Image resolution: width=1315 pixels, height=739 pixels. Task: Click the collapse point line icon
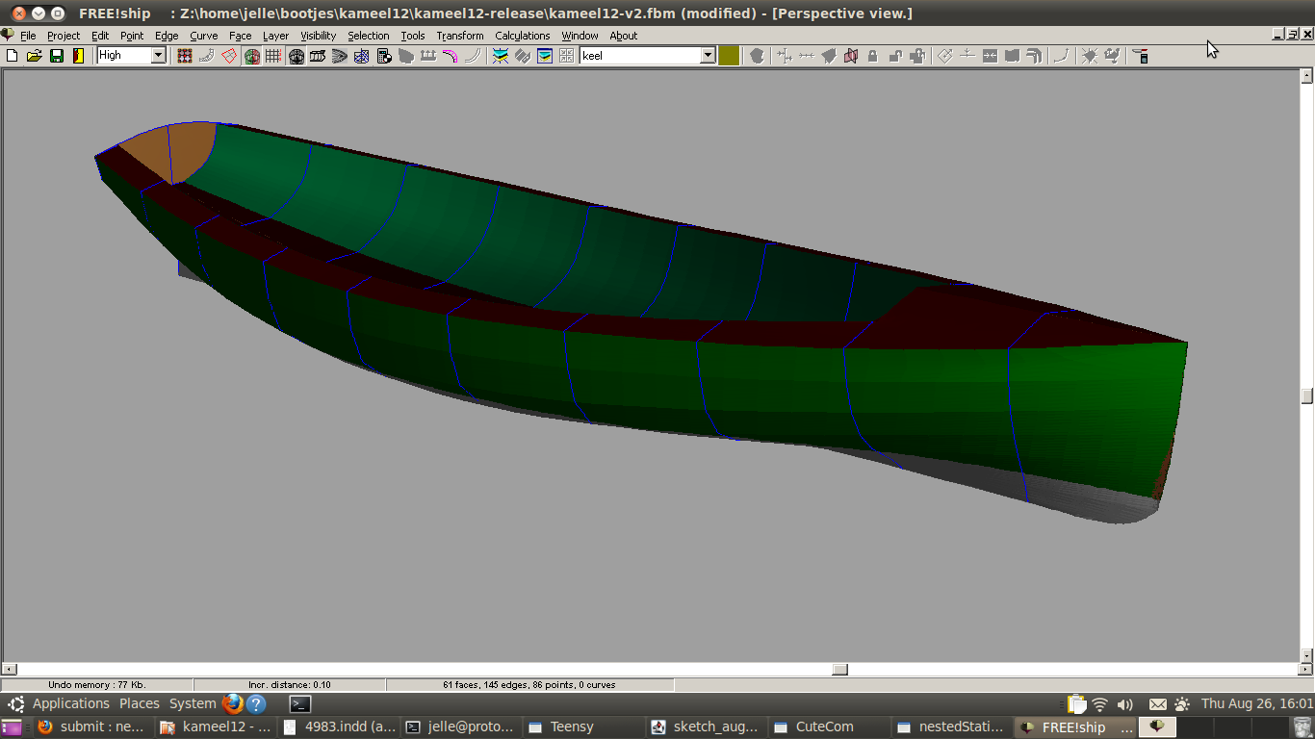(x=806, y=56)
